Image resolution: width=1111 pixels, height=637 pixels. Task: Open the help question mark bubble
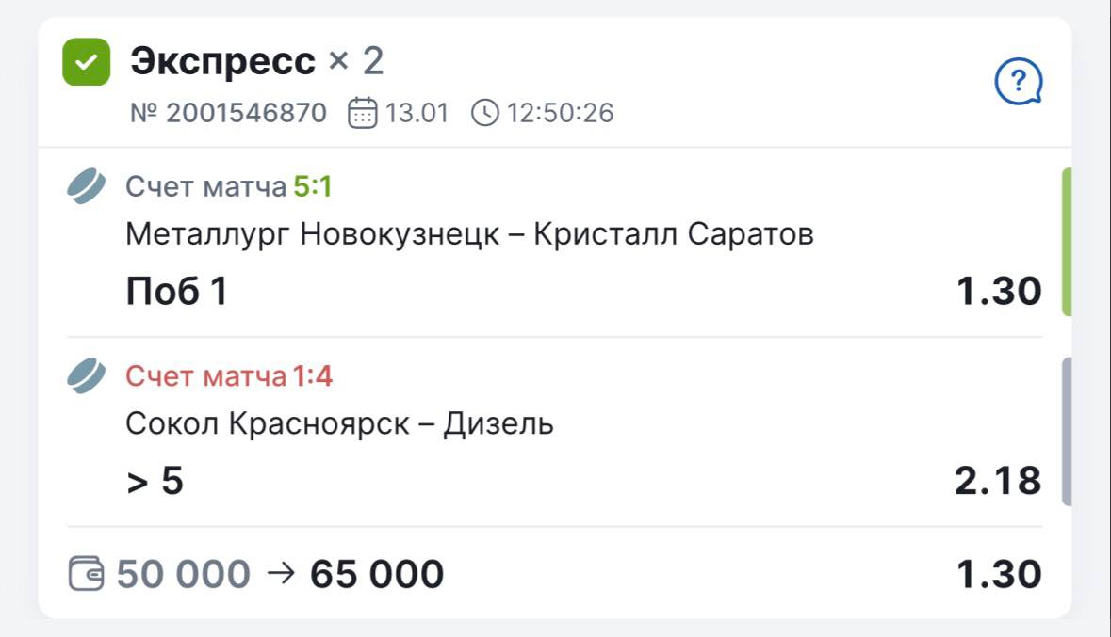(x=1019, y=83)
